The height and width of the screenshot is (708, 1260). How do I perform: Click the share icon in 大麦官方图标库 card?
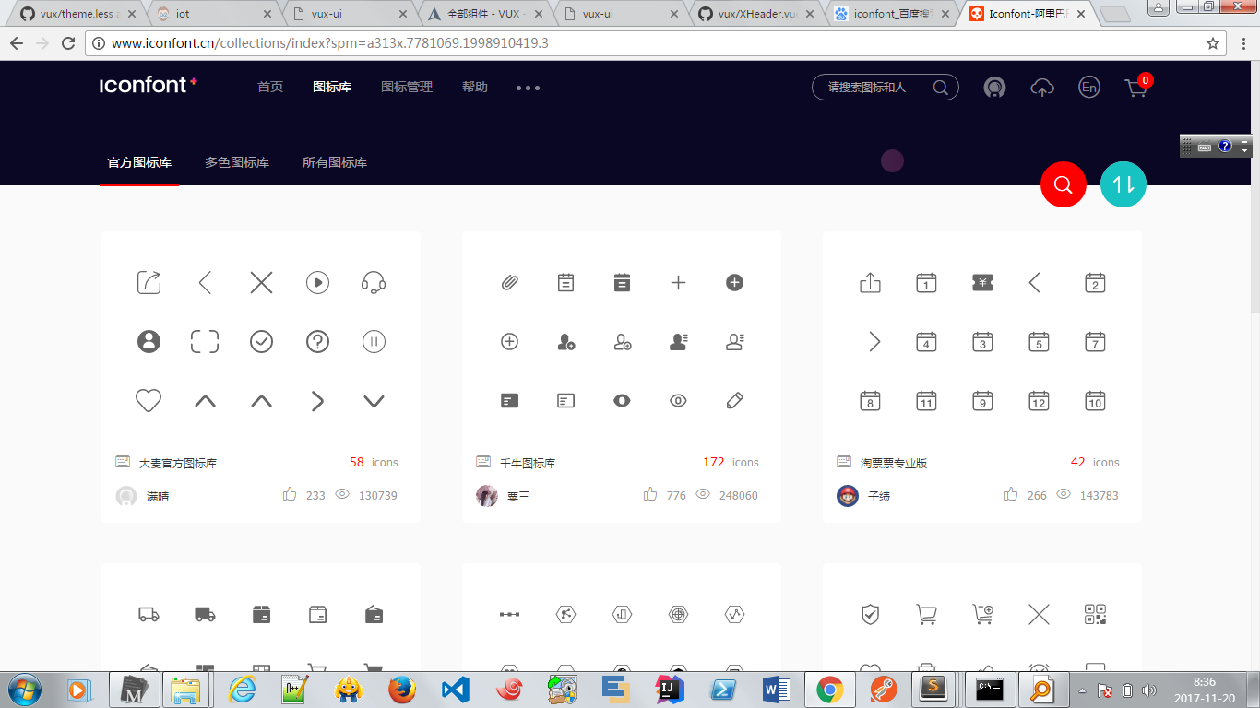pos(149,282)
